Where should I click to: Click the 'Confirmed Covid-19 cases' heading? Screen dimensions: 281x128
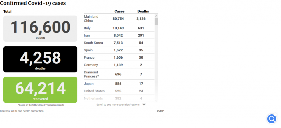[33, 4]
